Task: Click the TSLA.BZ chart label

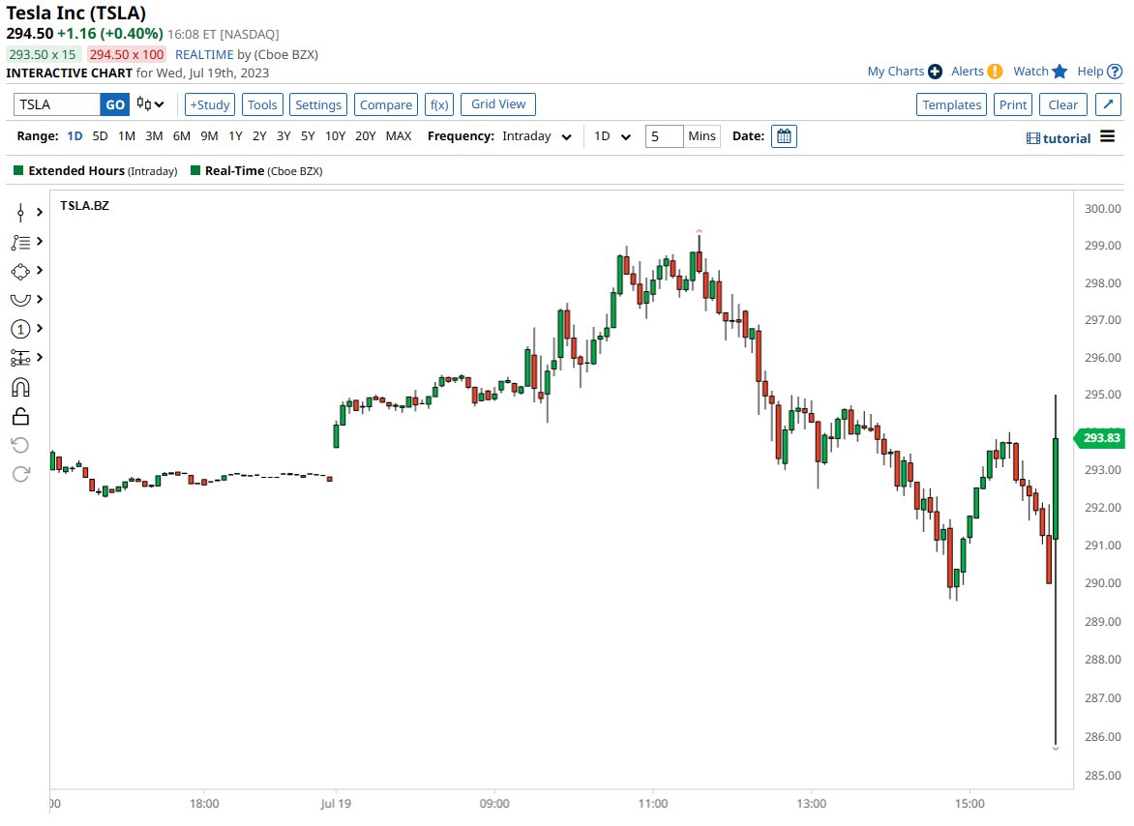Action: click(x=84, y=206)
